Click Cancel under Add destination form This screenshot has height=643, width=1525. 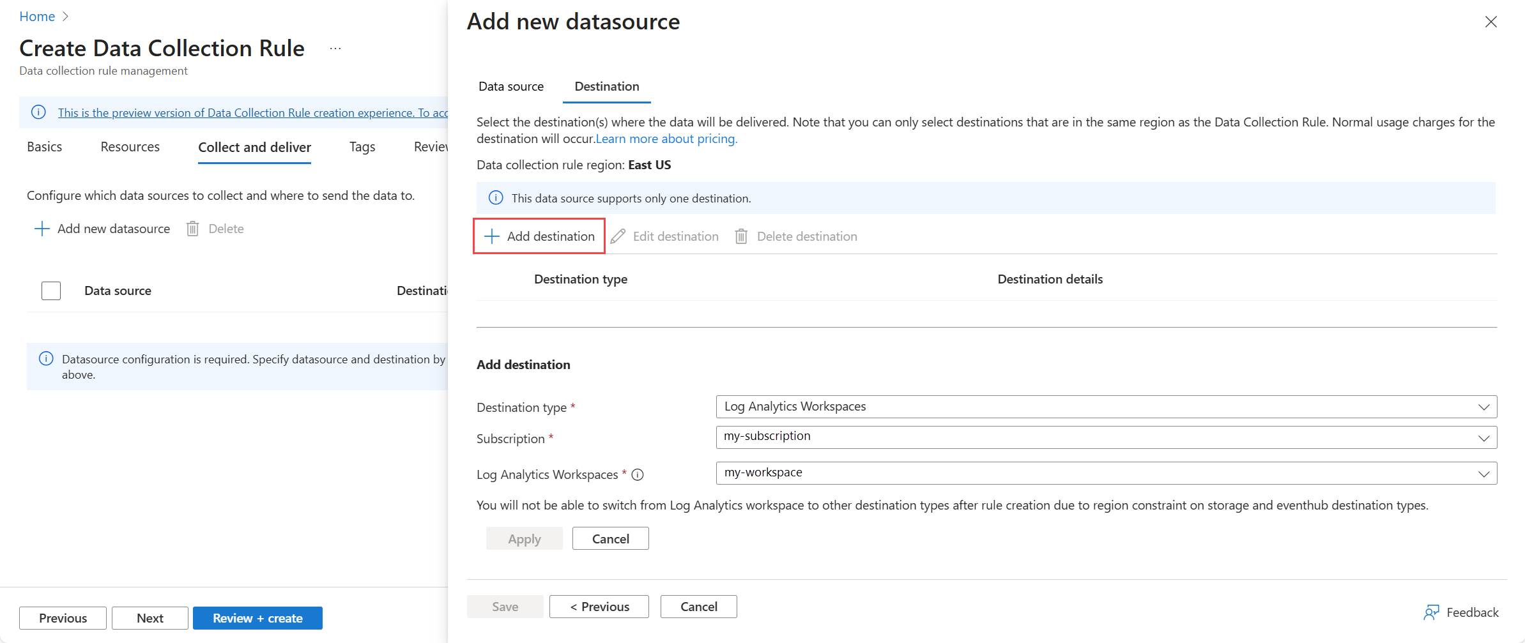point(610,538)
